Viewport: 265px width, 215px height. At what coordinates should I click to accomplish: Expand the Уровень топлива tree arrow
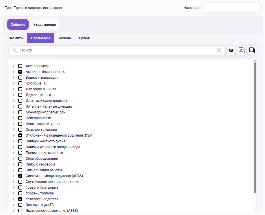14,193
